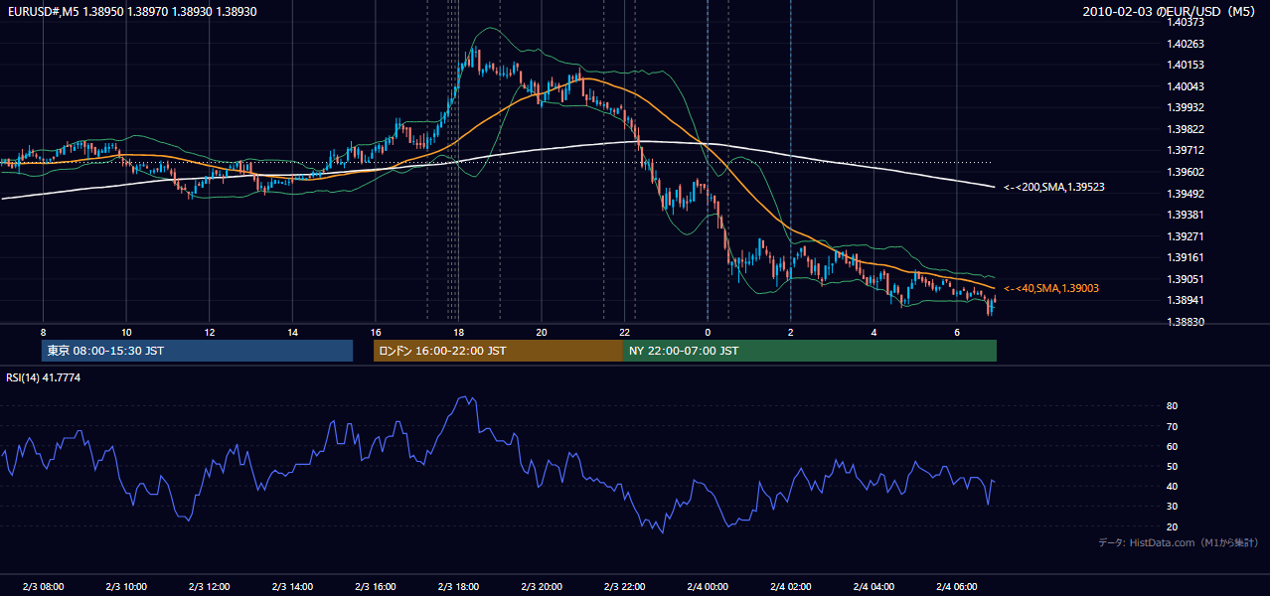Click price level 1.39602 on the axis
The image size is (1270, 596).
point(1186,172)
